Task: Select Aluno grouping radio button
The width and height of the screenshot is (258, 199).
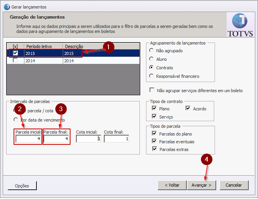Action: (x=151, y=59)
